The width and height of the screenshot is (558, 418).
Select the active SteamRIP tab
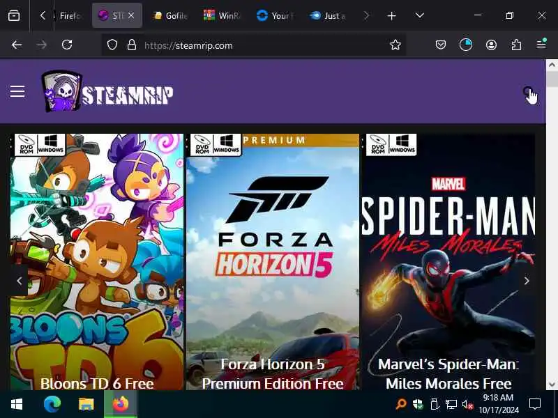[x=117, y=15]
